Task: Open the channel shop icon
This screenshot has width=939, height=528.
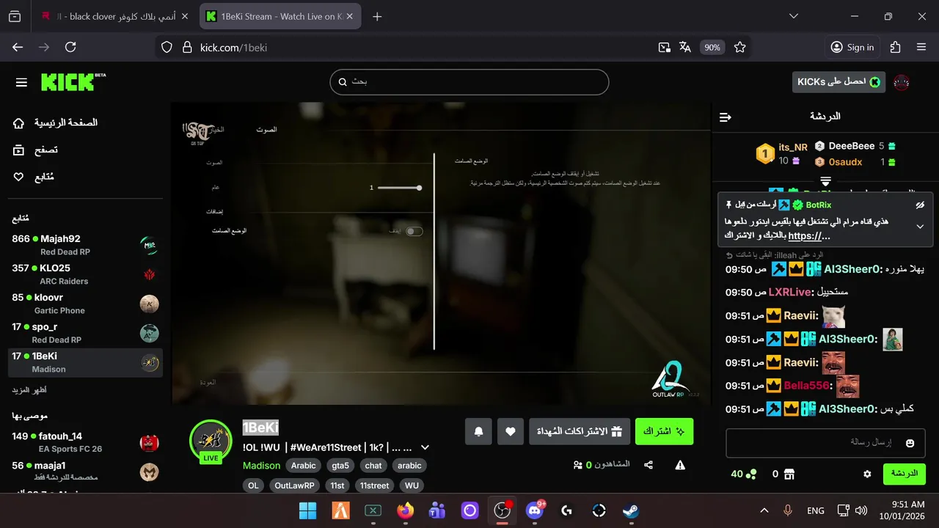Action: point(789,474)
